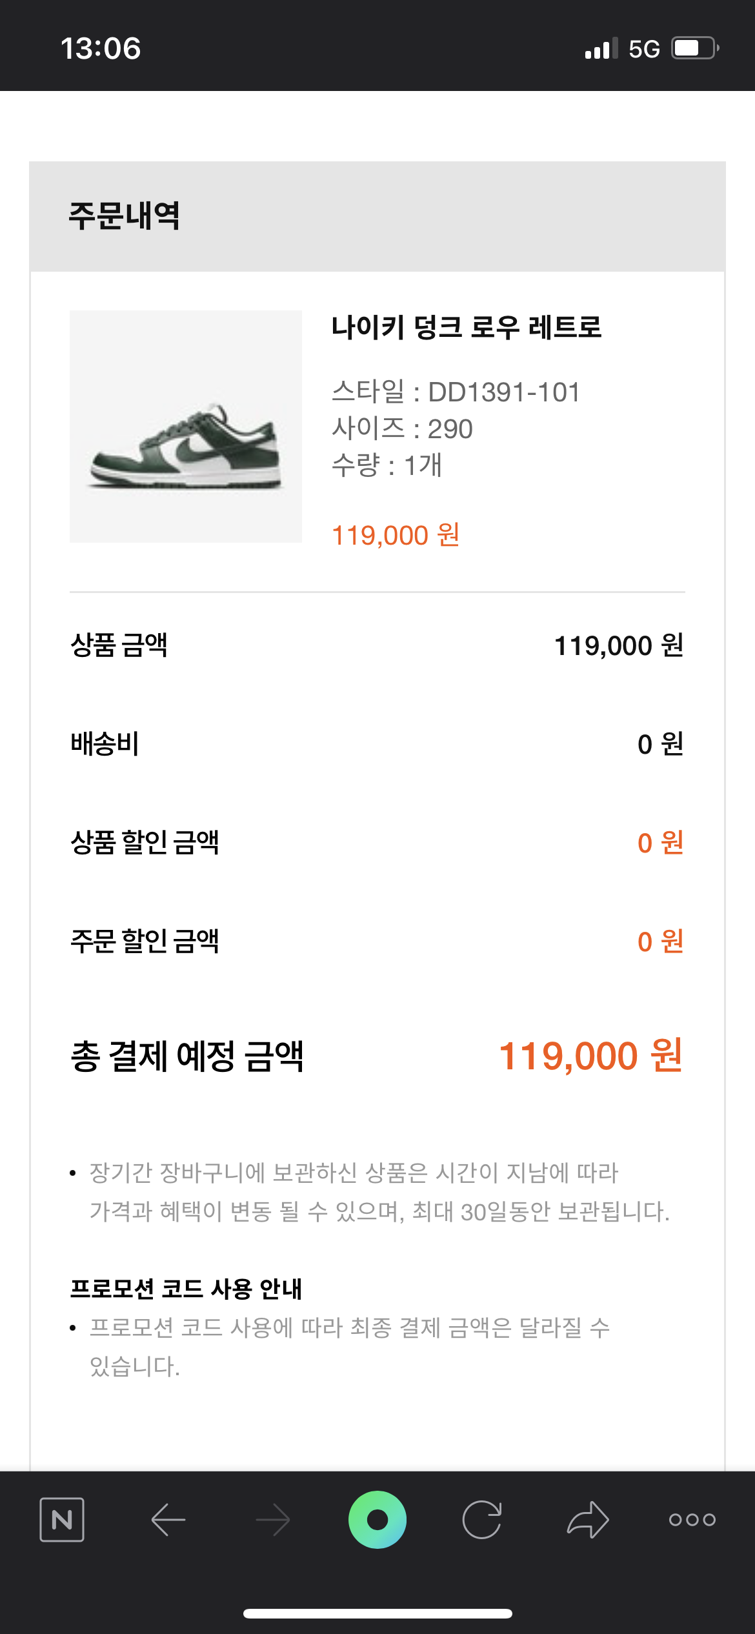Open the Nike Dunk shoe thumbnail
This screenshot has width=755, height=1634.
(x=186, y=427)
